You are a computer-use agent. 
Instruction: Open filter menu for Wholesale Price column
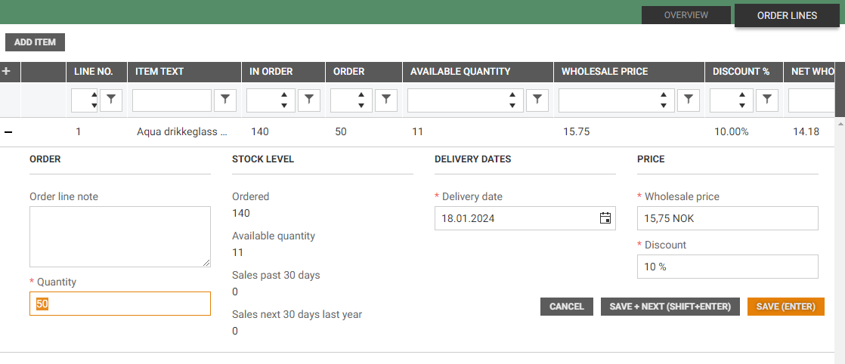click(x=688, y=100)
